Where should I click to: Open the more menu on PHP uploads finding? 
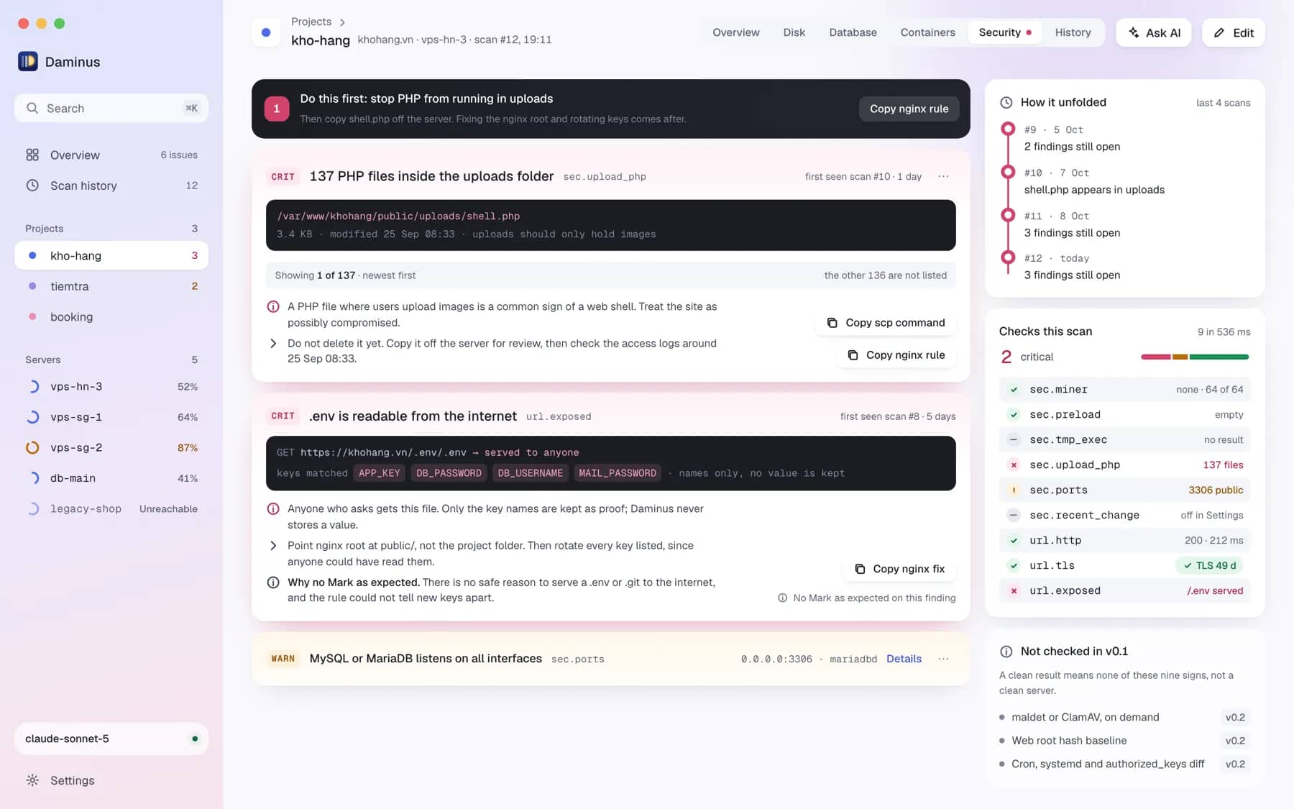point(943,176)
